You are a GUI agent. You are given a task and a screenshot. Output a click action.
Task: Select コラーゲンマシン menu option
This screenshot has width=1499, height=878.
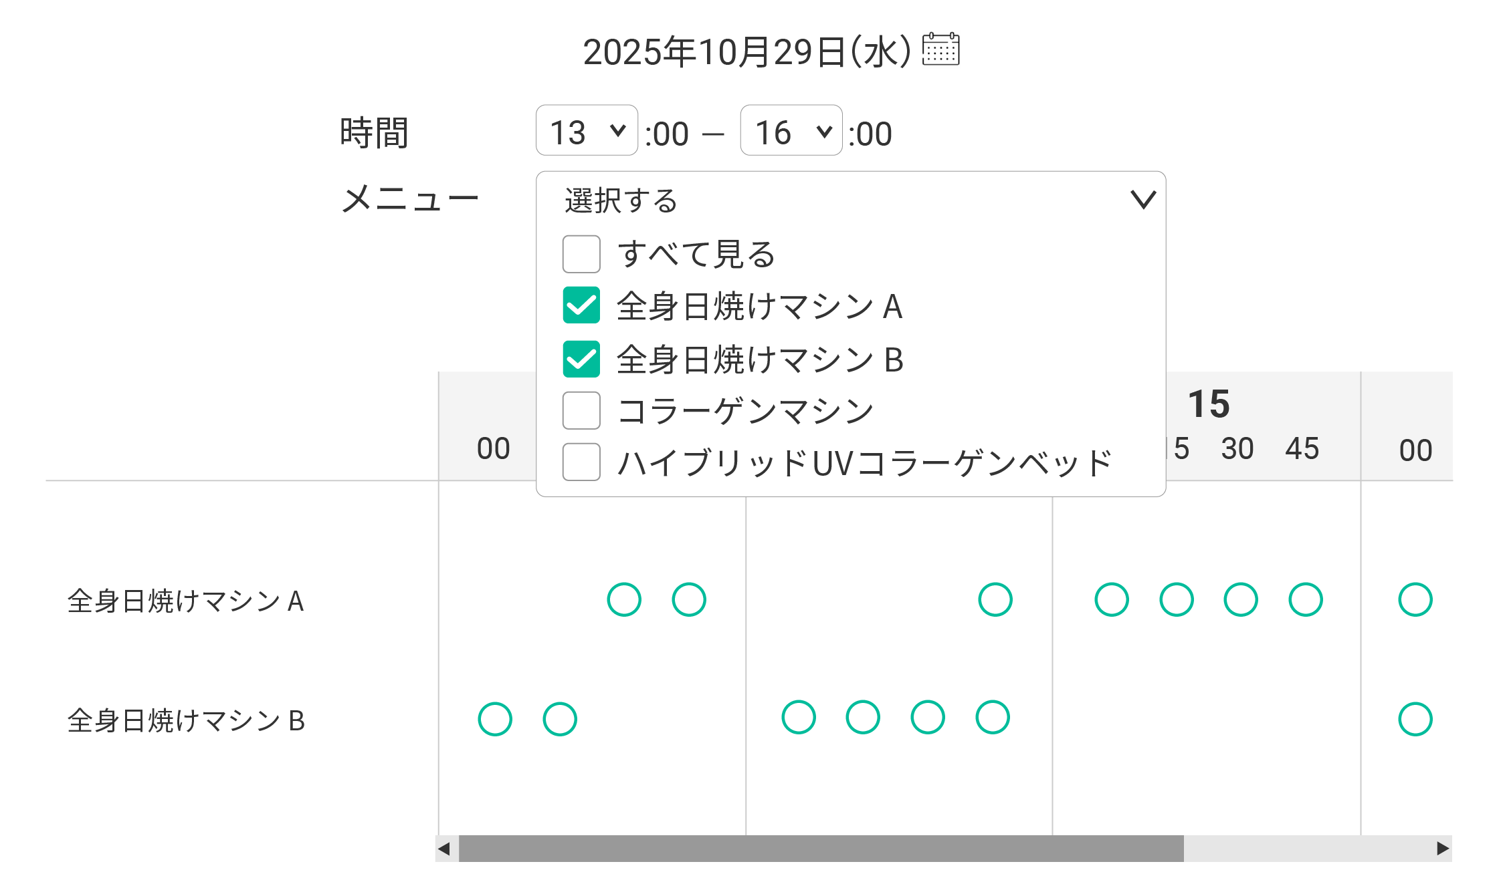pos(581,410)
